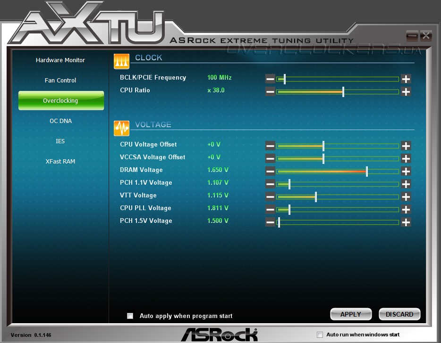Lower DRAM Voltage with minus button

pyautogui.click(x=270, y=171)
